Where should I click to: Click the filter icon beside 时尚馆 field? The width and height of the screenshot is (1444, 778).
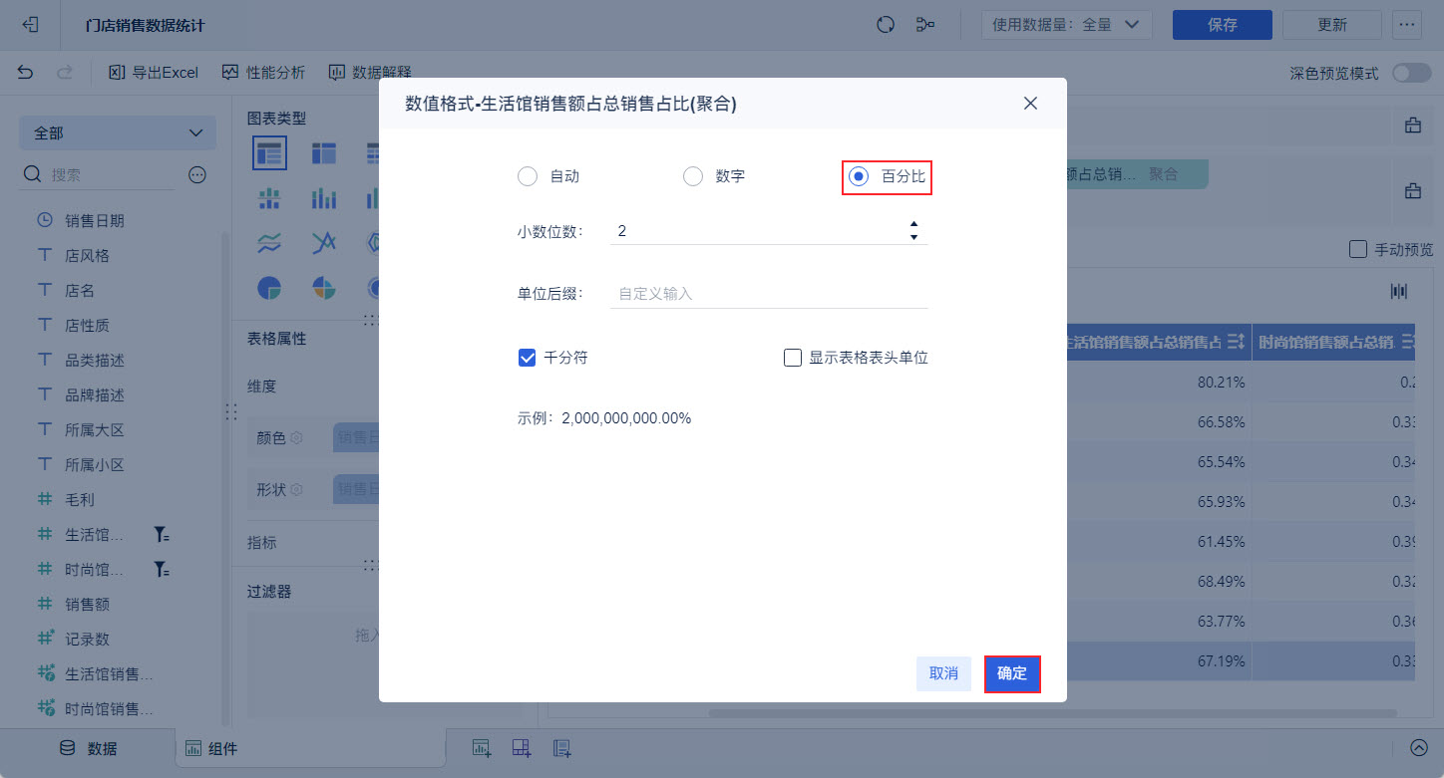tap(161, 570)
